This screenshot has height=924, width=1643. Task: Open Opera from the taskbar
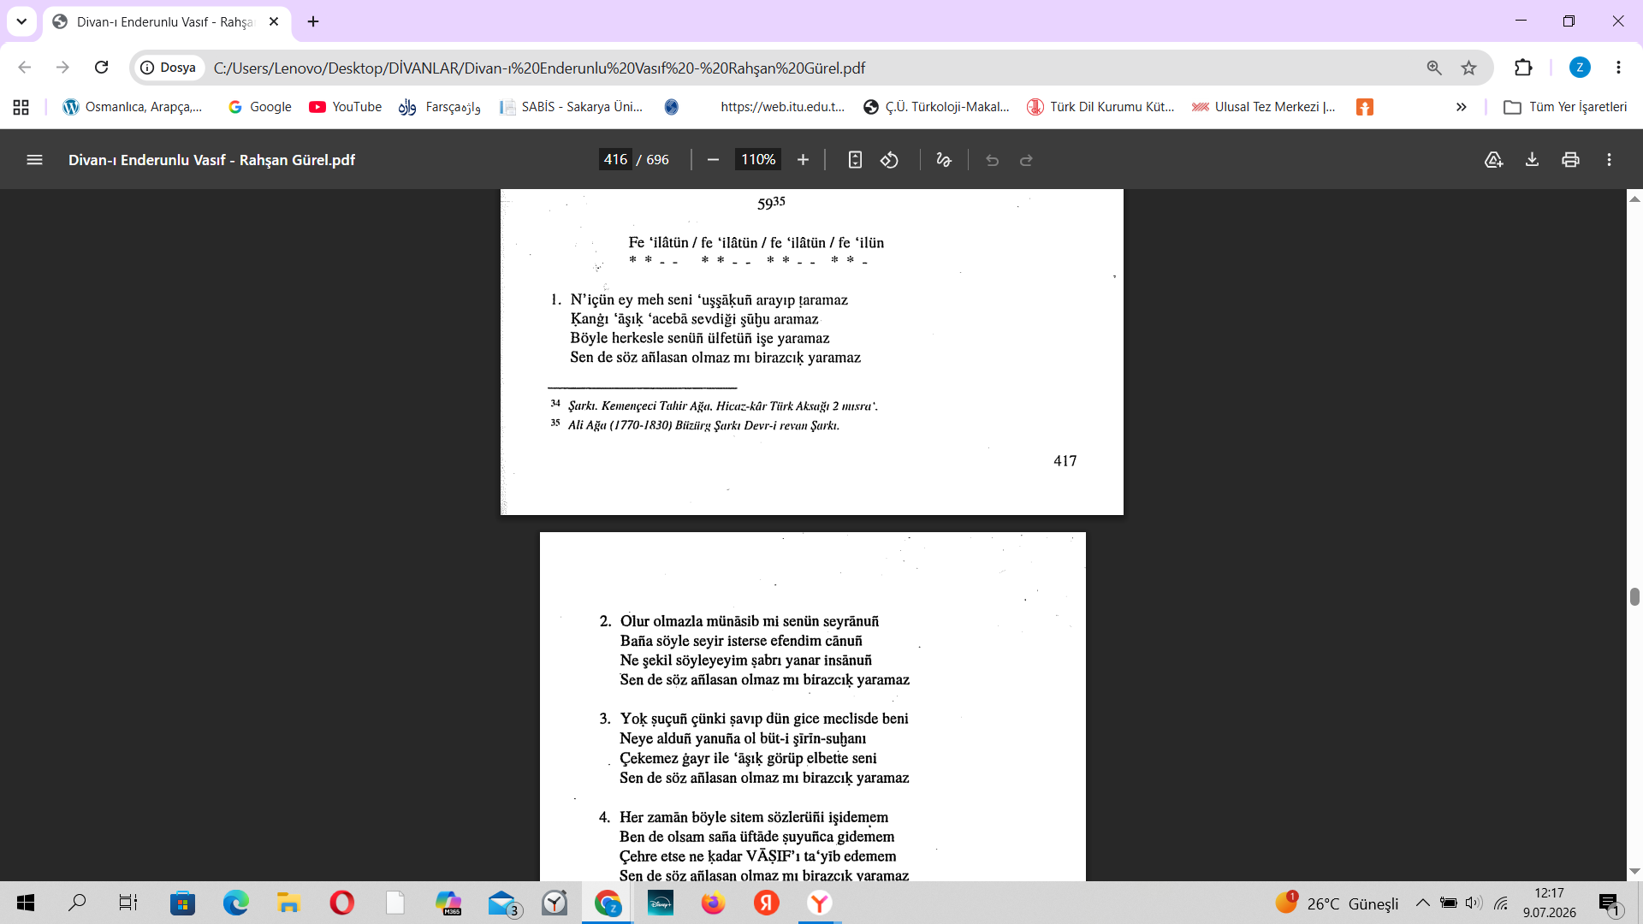pyautogui.click(x=341, y=903)
